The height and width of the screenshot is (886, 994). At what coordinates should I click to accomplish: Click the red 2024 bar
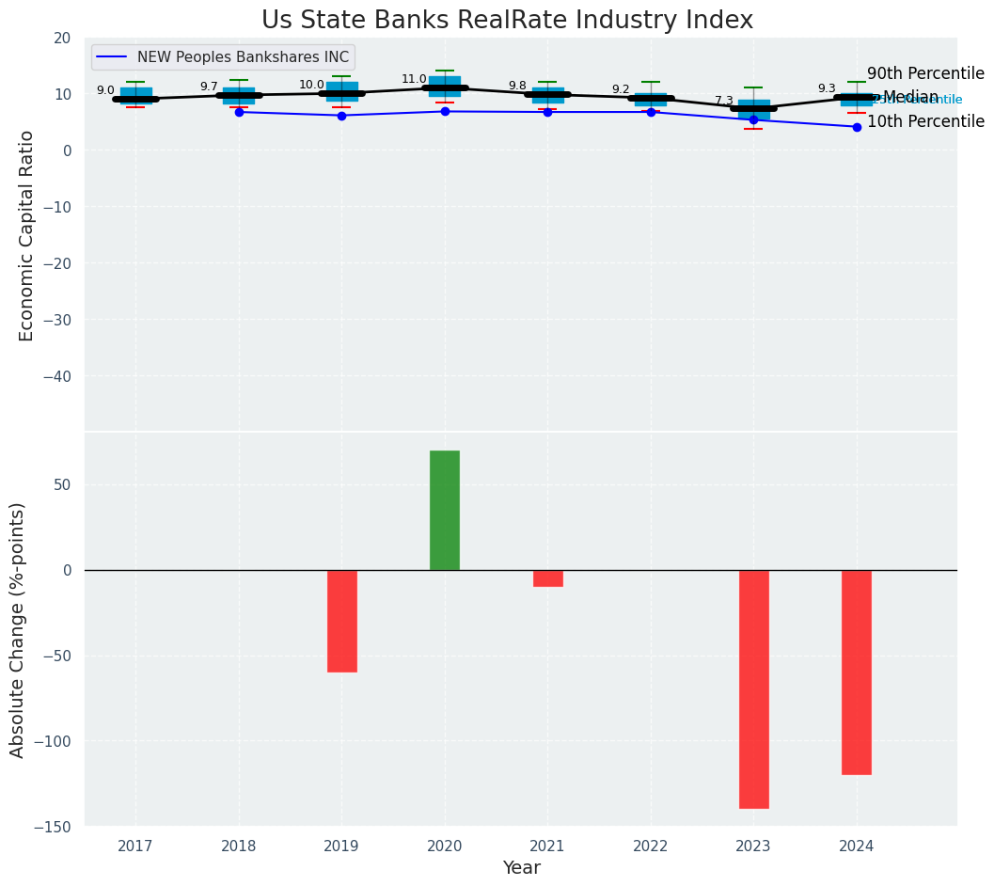pos(857,672)
